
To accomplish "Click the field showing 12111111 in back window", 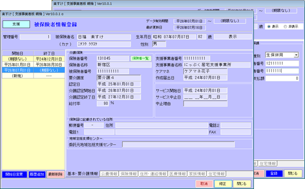I will 282,63.
